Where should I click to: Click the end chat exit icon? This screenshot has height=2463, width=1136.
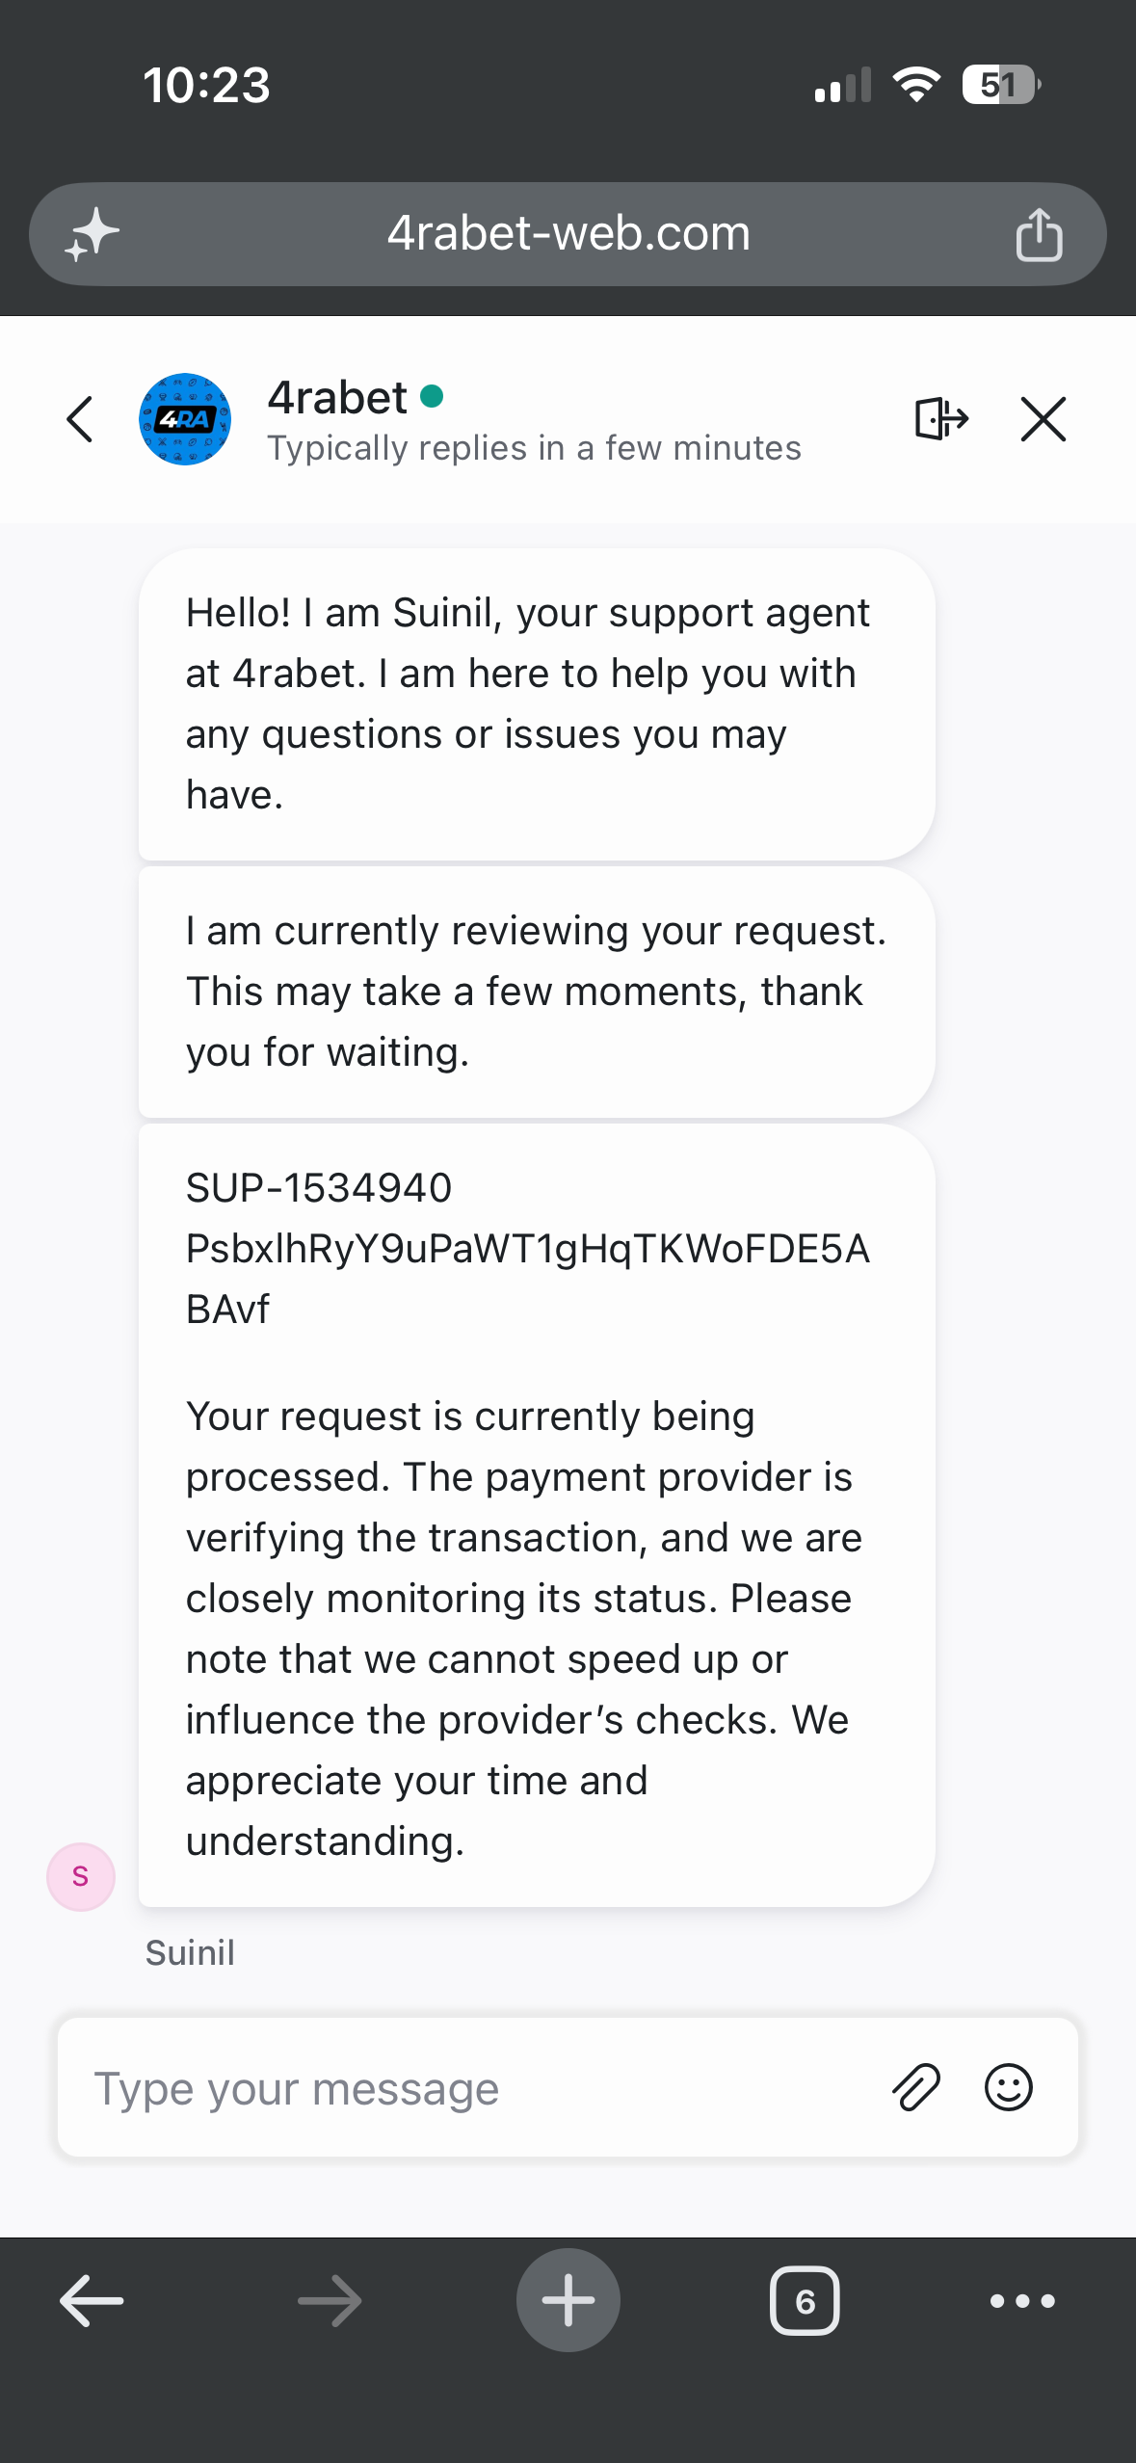tap(941, 418)
